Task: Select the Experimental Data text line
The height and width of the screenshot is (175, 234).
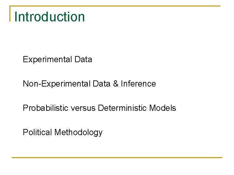Action: point(57,60)
